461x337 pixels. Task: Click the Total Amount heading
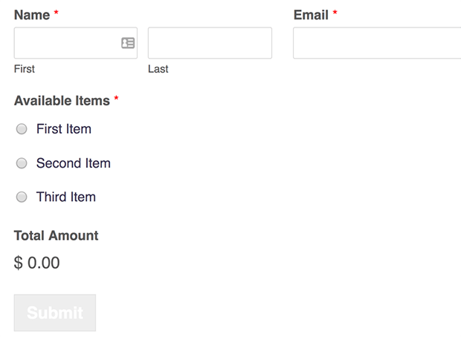point(57,236)
